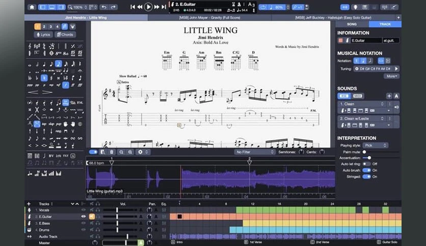This screenshot has width=426, height=246.
Task: Select the dead note X symbol
Action: (x=37, y=110)
